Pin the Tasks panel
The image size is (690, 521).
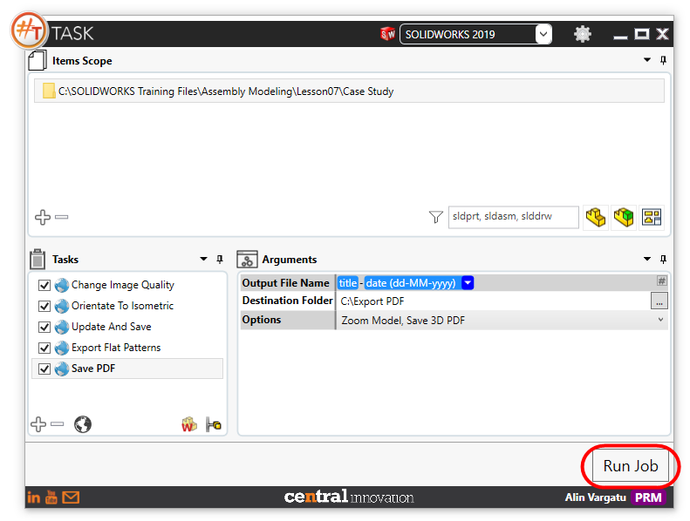click(x=220, y=259)
